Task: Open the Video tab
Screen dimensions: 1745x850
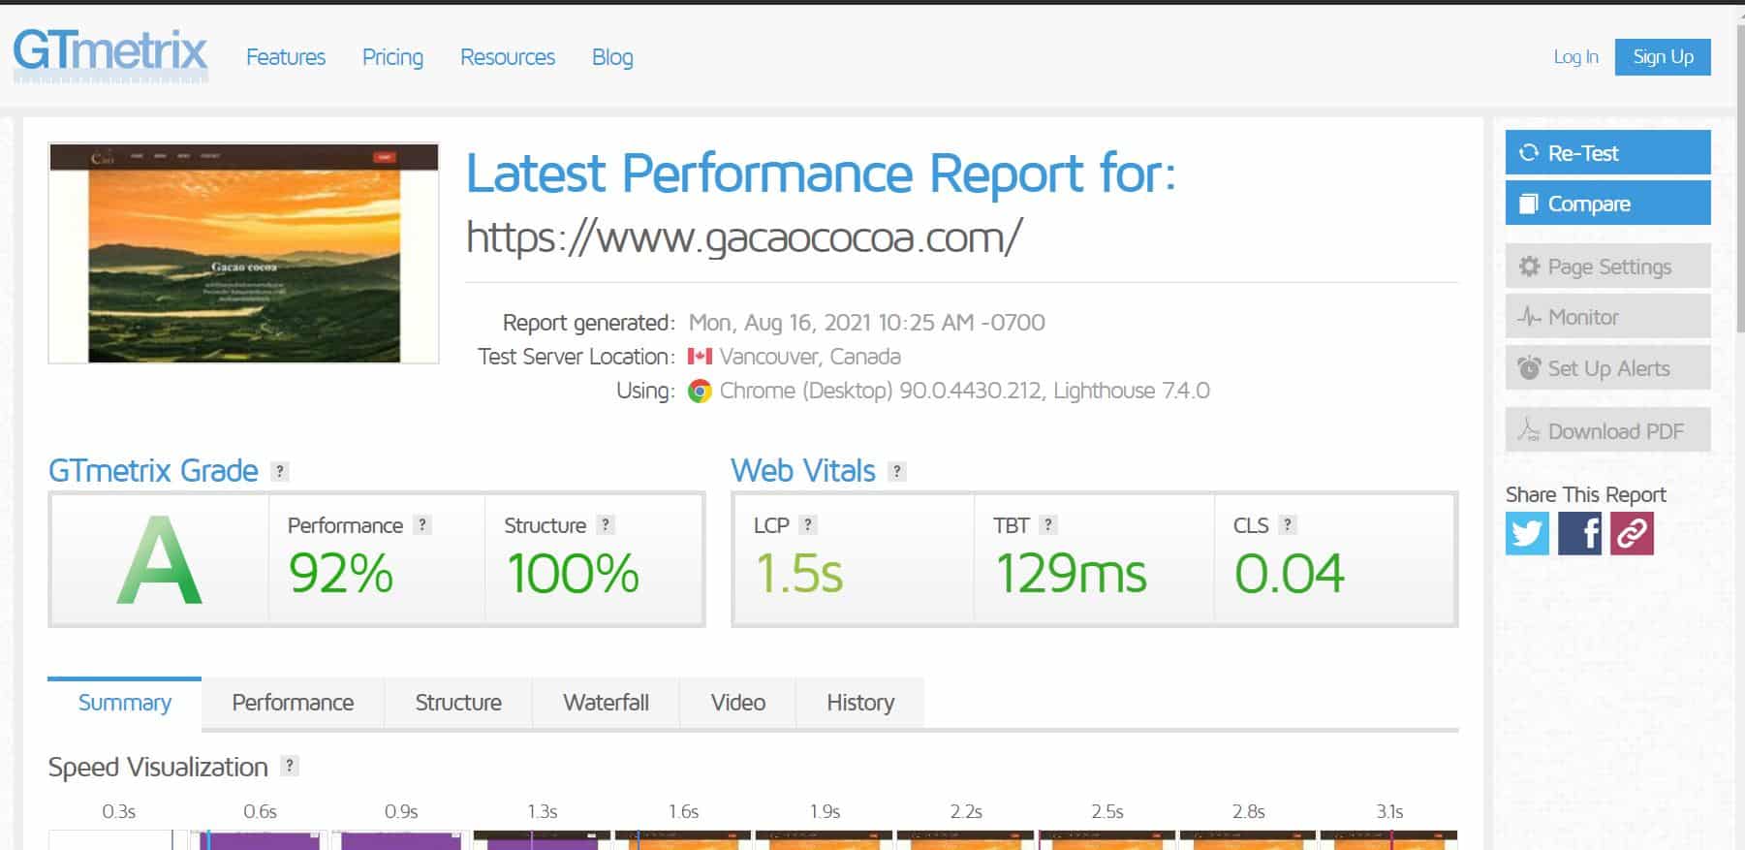Action: (738, 703)
